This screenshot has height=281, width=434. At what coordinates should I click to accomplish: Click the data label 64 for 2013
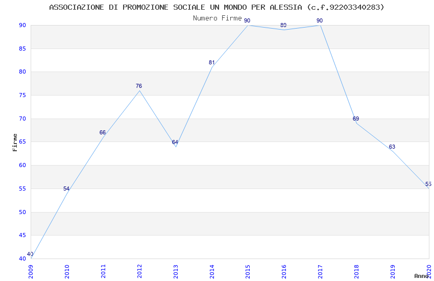coord(175,142)
